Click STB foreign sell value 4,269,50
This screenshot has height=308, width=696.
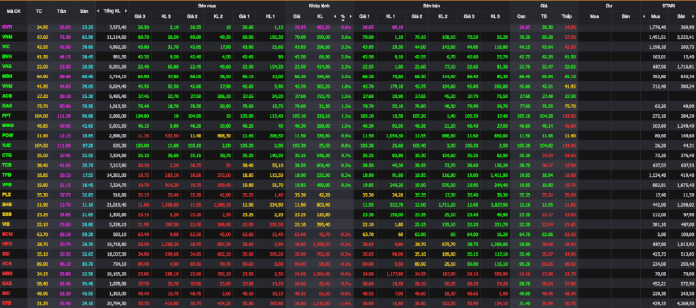[686, 303]
